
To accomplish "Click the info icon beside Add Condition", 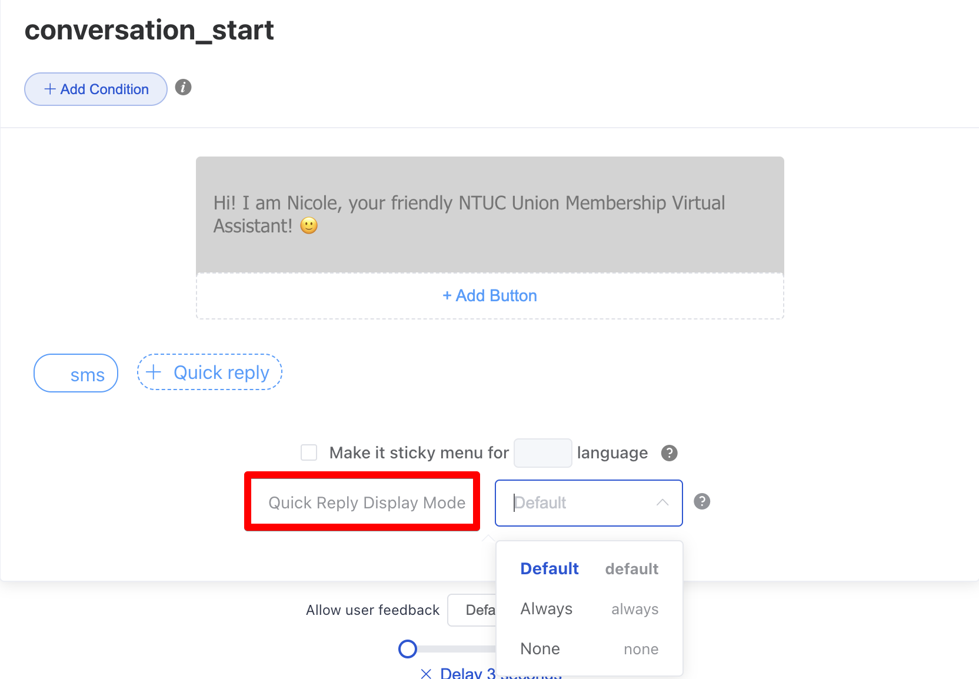I will coord(184,88).
